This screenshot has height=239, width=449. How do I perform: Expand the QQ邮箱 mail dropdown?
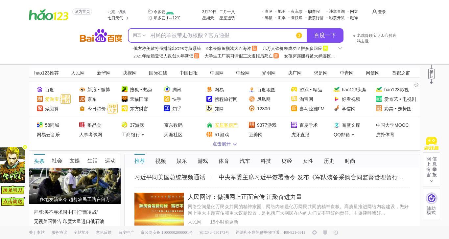(x=353, y=135)
